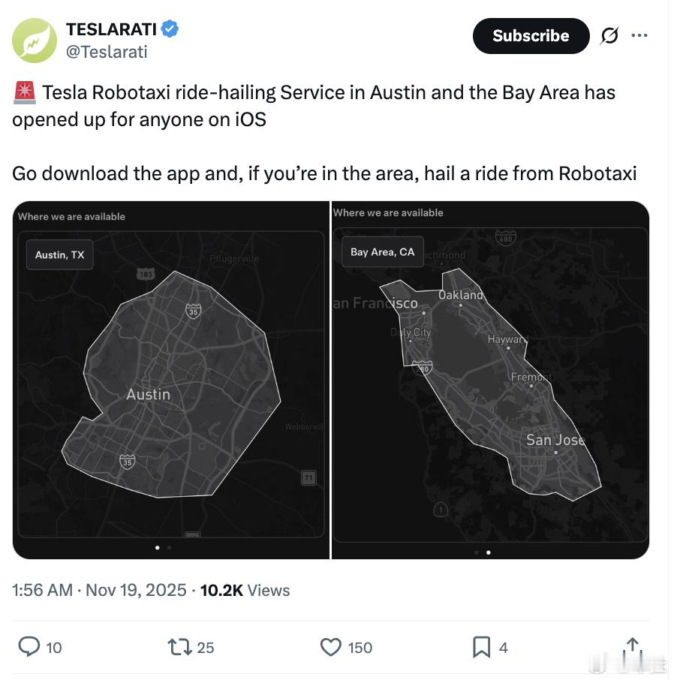Click the 1:56 AM Nov 19, 2025 timestamp

[99, 590]
